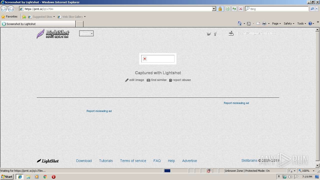Screen dimensions: 320x180
Task: Click the browser Back arrow button
Action: click(x=4, y=9)
